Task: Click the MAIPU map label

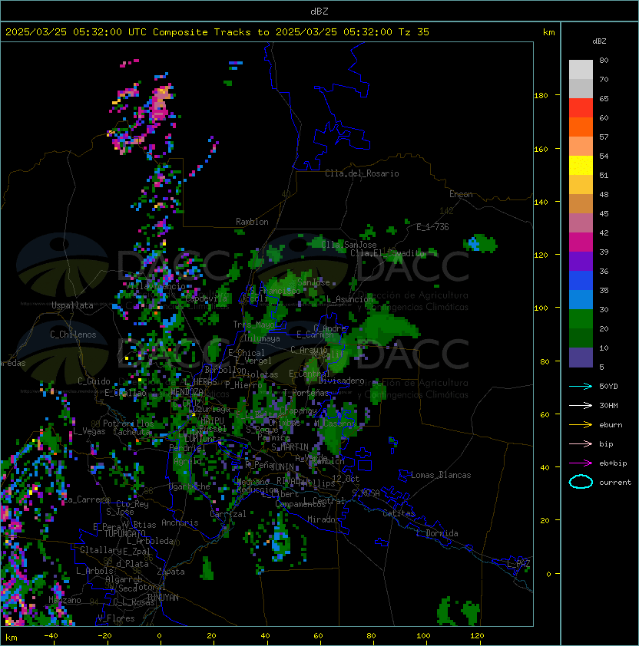Action: pyautogui.click(x=212, y=420)
